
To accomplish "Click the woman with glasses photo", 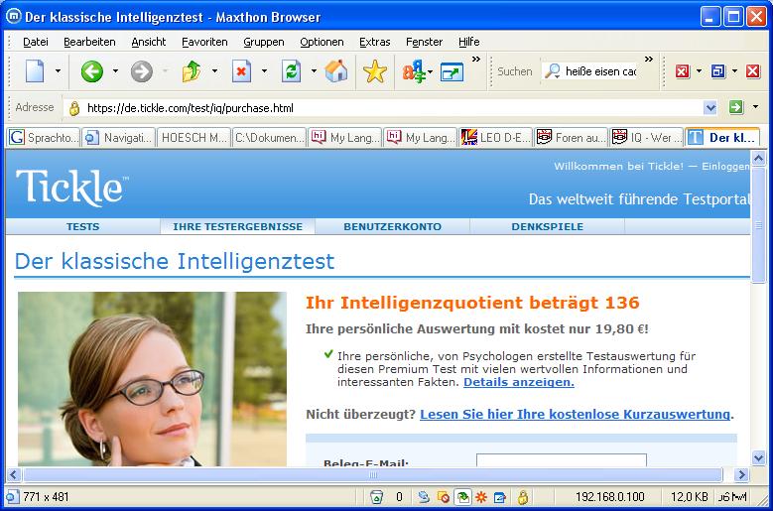I will 153,379.
